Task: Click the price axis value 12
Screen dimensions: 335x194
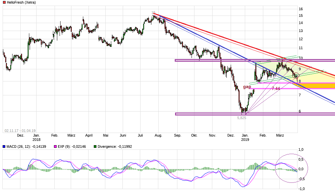Action: click(301, 39)
